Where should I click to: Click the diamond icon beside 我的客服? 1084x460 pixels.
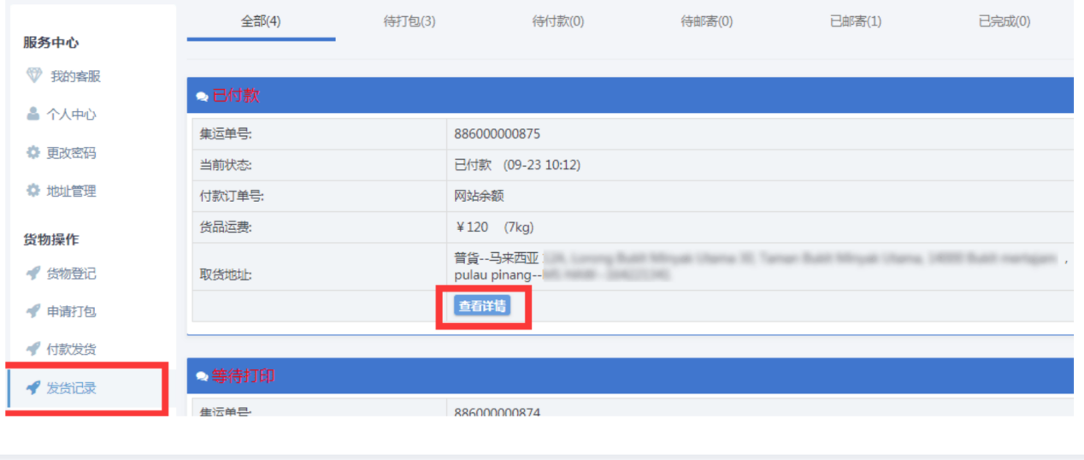(33, 75)
